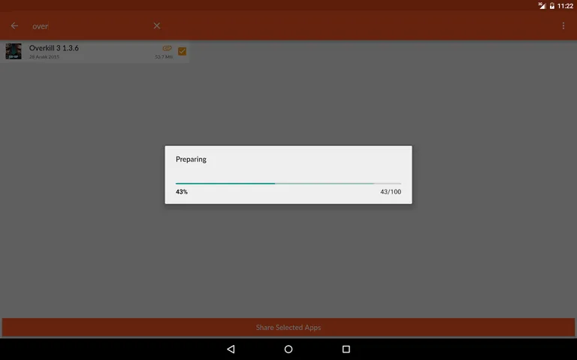This screenshot has height=360, width=577.
Task: Open the Overkill 3 app thumbnail
Action: (14, 52)
